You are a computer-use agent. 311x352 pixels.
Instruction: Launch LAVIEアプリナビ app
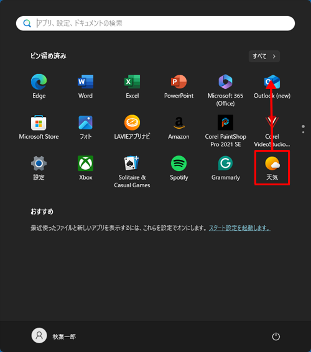click(x=132, y=127)
